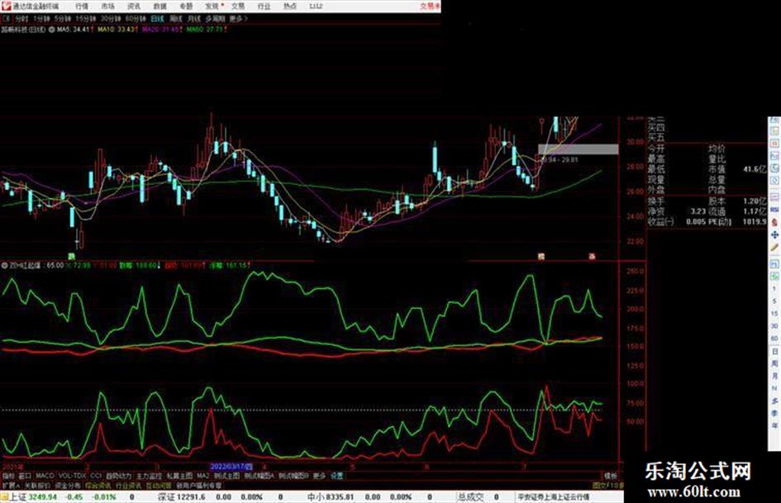The height and width of the screenshot is (503, 781).
Task: Select 周 weekly shortcut in right sidebar
Action: click(774, 363)
